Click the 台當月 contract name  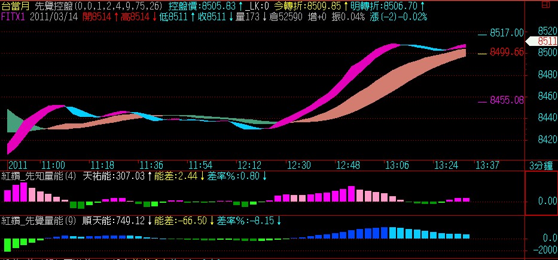click(x=14, y=6)
